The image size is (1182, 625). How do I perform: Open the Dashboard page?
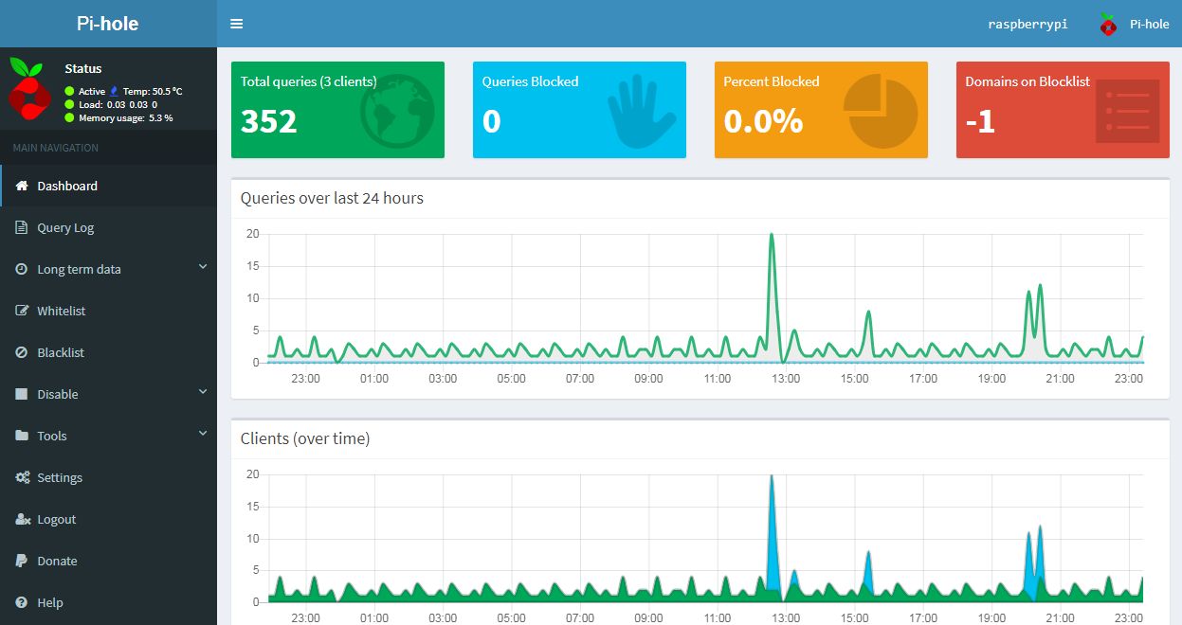tap(108, 186)
